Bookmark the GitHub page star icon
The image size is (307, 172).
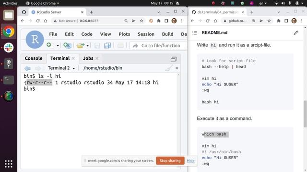coord(269,21)
